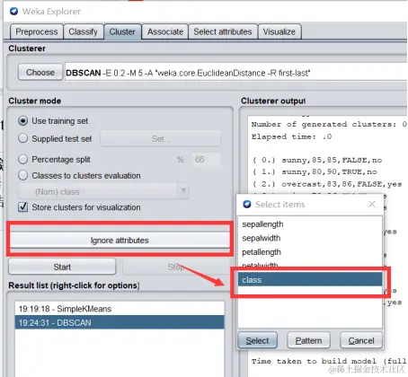Click the 'Number of generated clusters' output line
The width and height of the screenshot is (408, 377).
click(329, 124)
